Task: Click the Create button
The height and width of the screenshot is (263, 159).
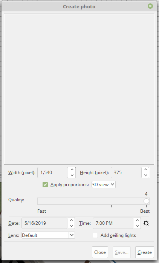Action: [144, 252]
